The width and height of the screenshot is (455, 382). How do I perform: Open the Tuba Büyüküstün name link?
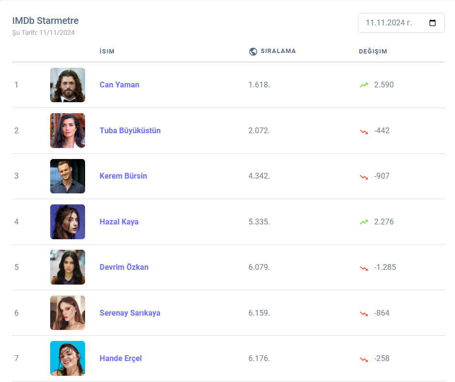point(130,131)
